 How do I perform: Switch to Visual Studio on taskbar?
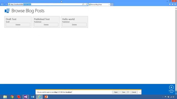[x=26, y=97]
